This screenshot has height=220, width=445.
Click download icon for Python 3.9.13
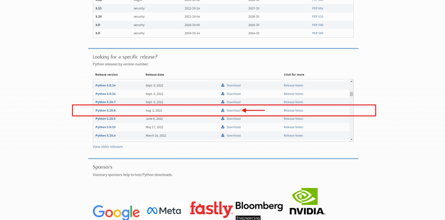pos(223,127)
